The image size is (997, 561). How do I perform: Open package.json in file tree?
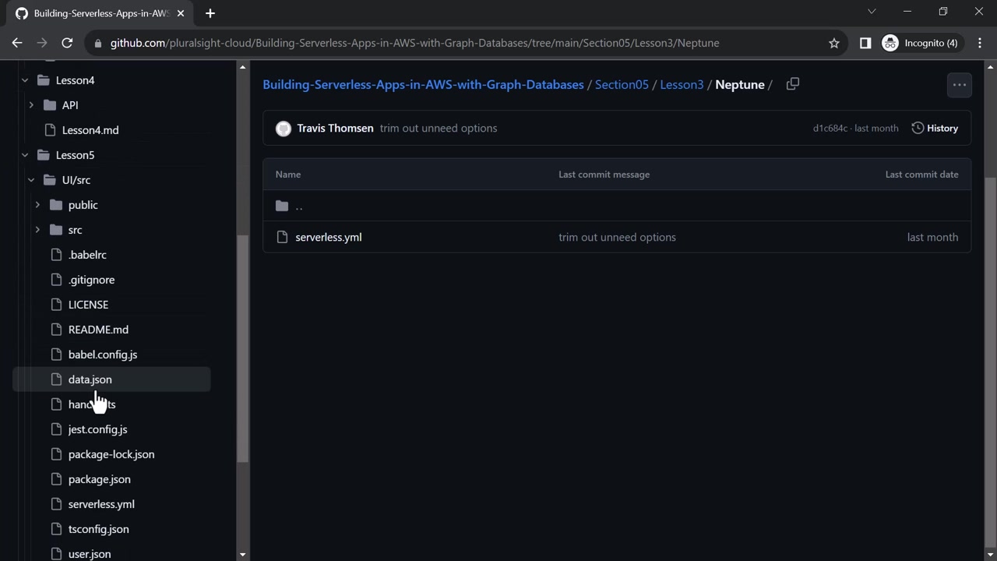99,479
